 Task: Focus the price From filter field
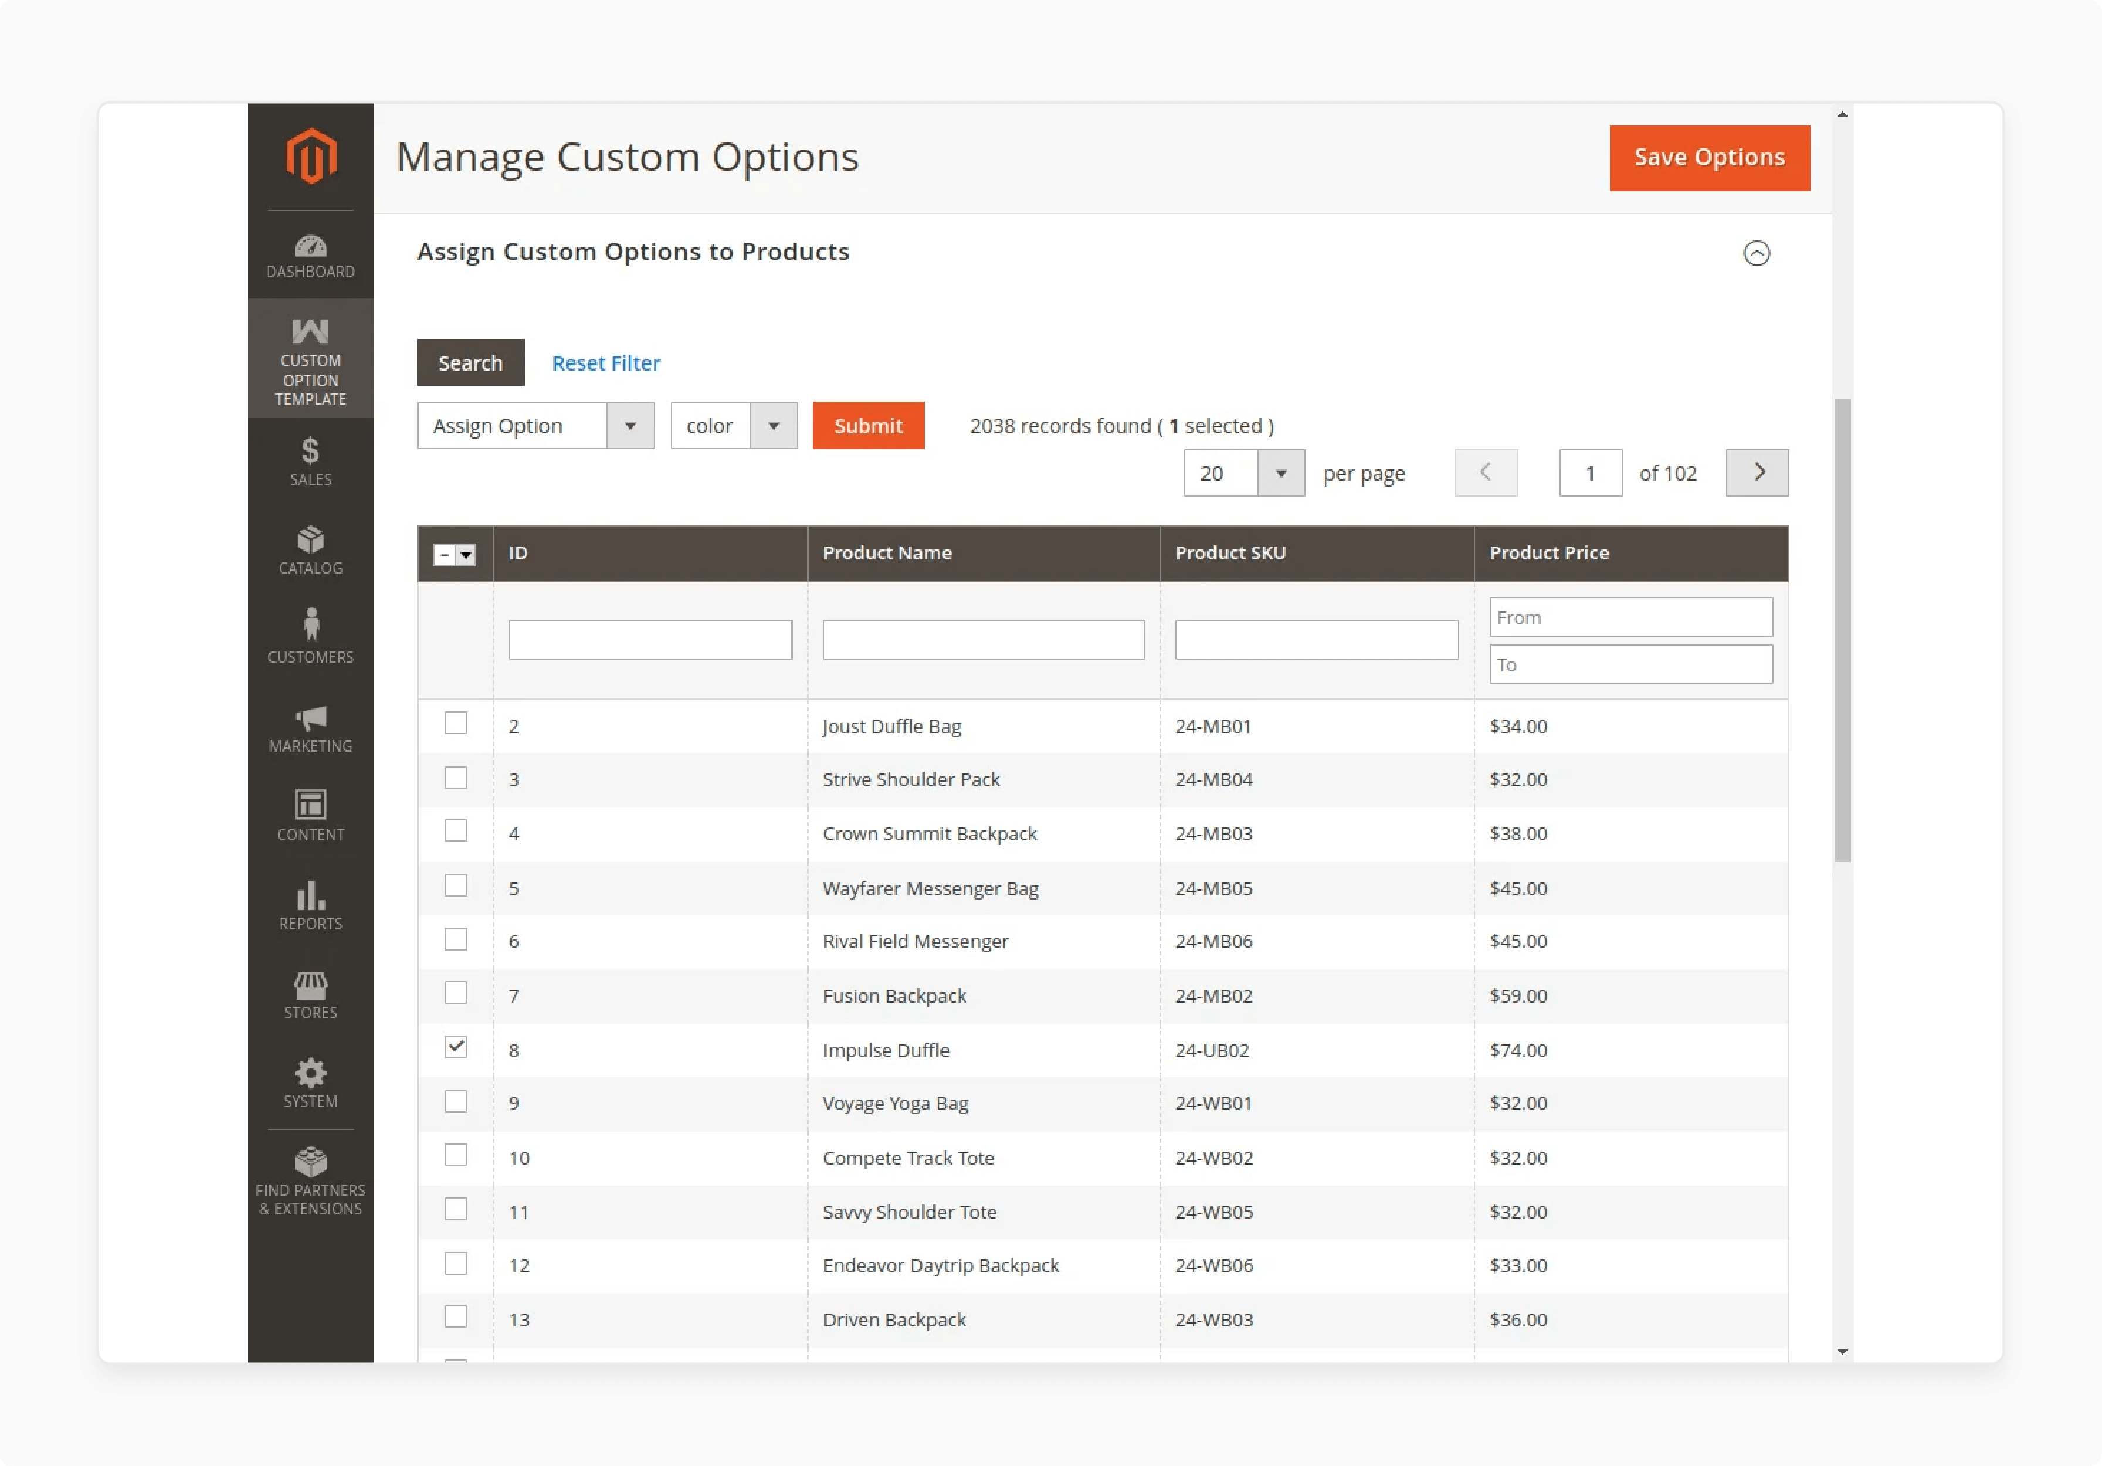click(1630, 617)
